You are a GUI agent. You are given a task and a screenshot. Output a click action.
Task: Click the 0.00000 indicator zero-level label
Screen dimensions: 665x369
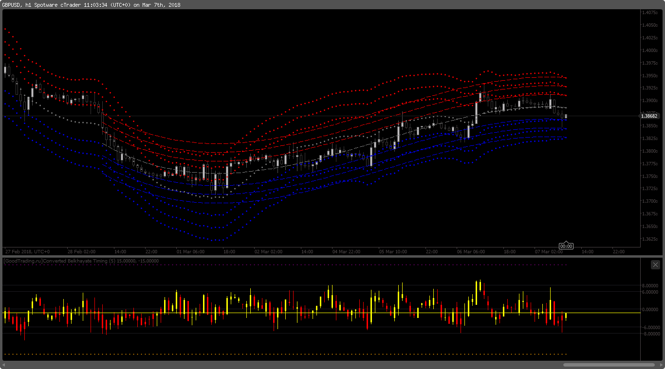click(x=650, y=310)
